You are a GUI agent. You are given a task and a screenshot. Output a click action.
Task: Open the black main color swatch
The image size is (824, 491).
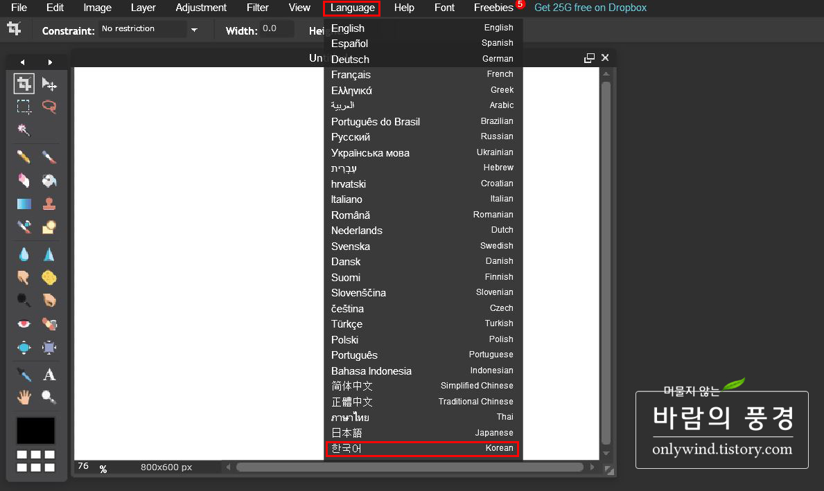[x=36, y=431]
